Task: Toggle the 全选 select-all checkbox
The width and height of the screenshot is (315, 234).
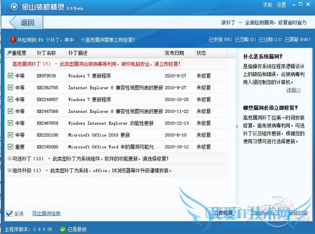Action: tap(9, 213)
